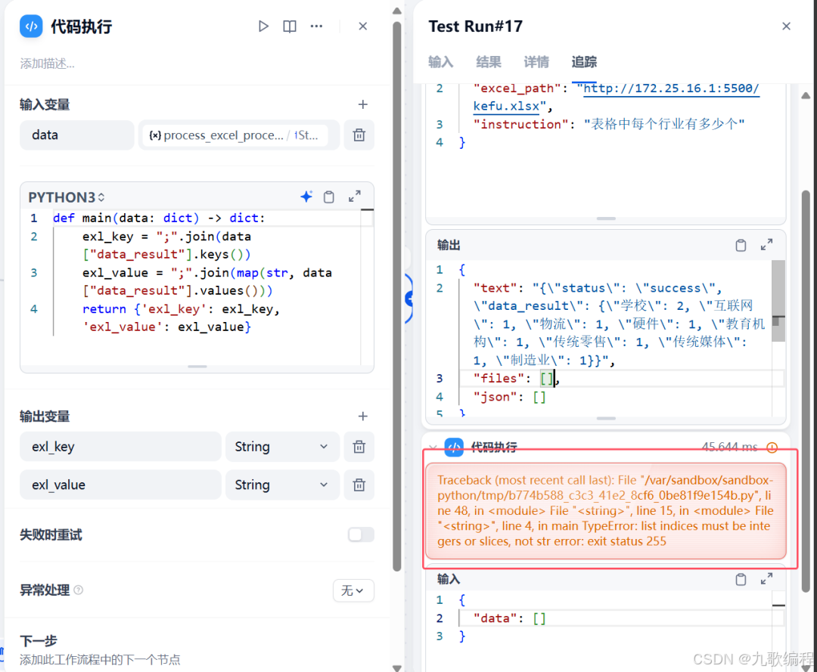Open exl_key type String dropdown
The width and height of the screenshot is (817, 672).
282,447
